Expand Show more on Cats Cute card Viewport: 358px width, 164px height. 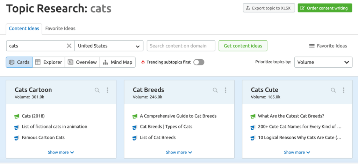[x=297, y=152]
